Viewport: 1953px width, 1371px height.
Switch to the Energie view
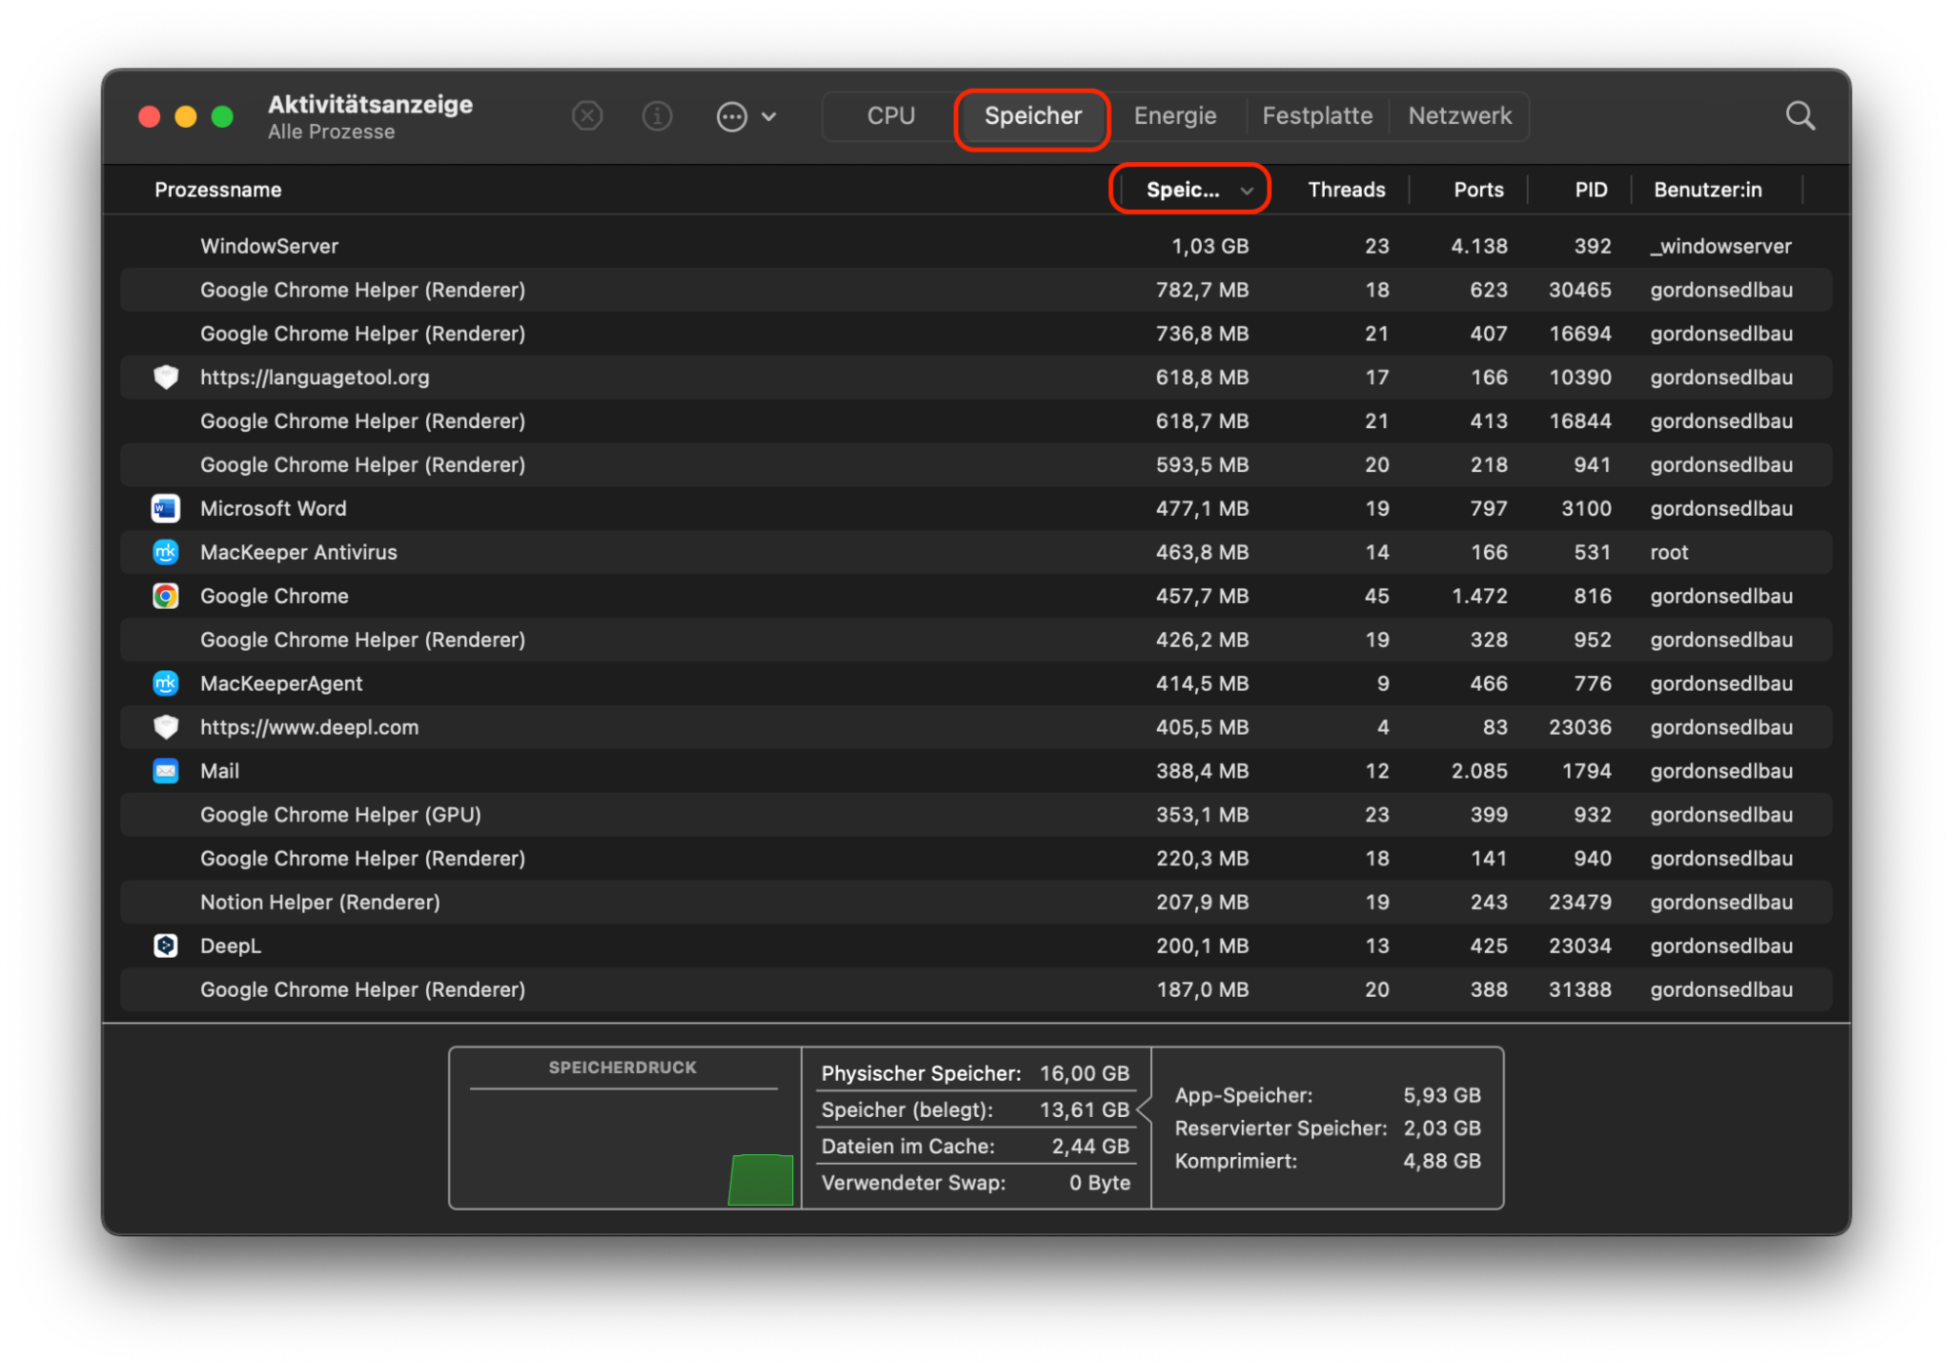tap(1174, 115)
